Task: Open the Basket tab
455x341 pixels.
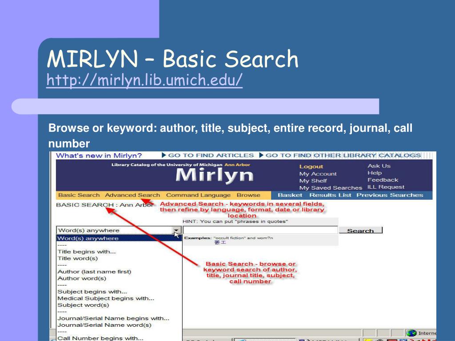Action: (290, 195)
